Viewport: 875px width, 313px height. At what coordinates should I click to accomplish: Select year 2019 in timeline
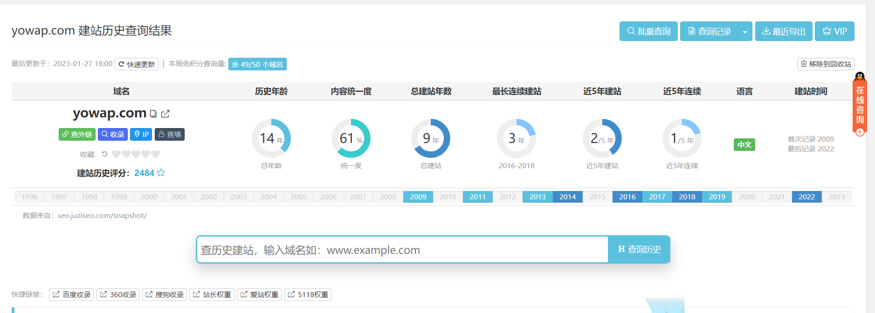717,197
